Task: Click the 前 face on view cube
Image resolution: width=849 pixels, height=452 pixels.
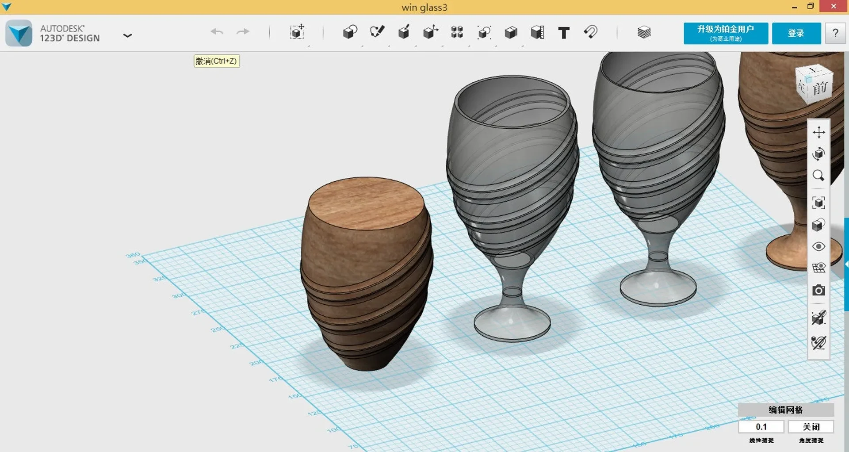Action: [820, 88]
